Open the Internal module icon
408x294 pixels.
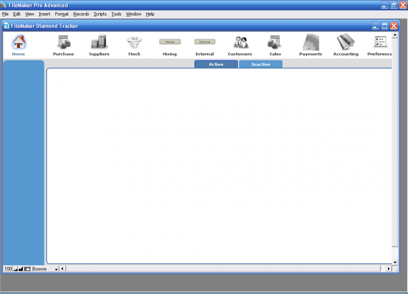click(x=205, y=42)
